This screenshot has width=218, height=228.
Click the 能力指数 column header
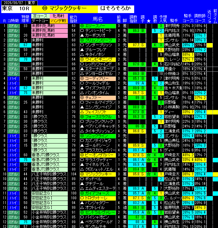click(74, 19)
